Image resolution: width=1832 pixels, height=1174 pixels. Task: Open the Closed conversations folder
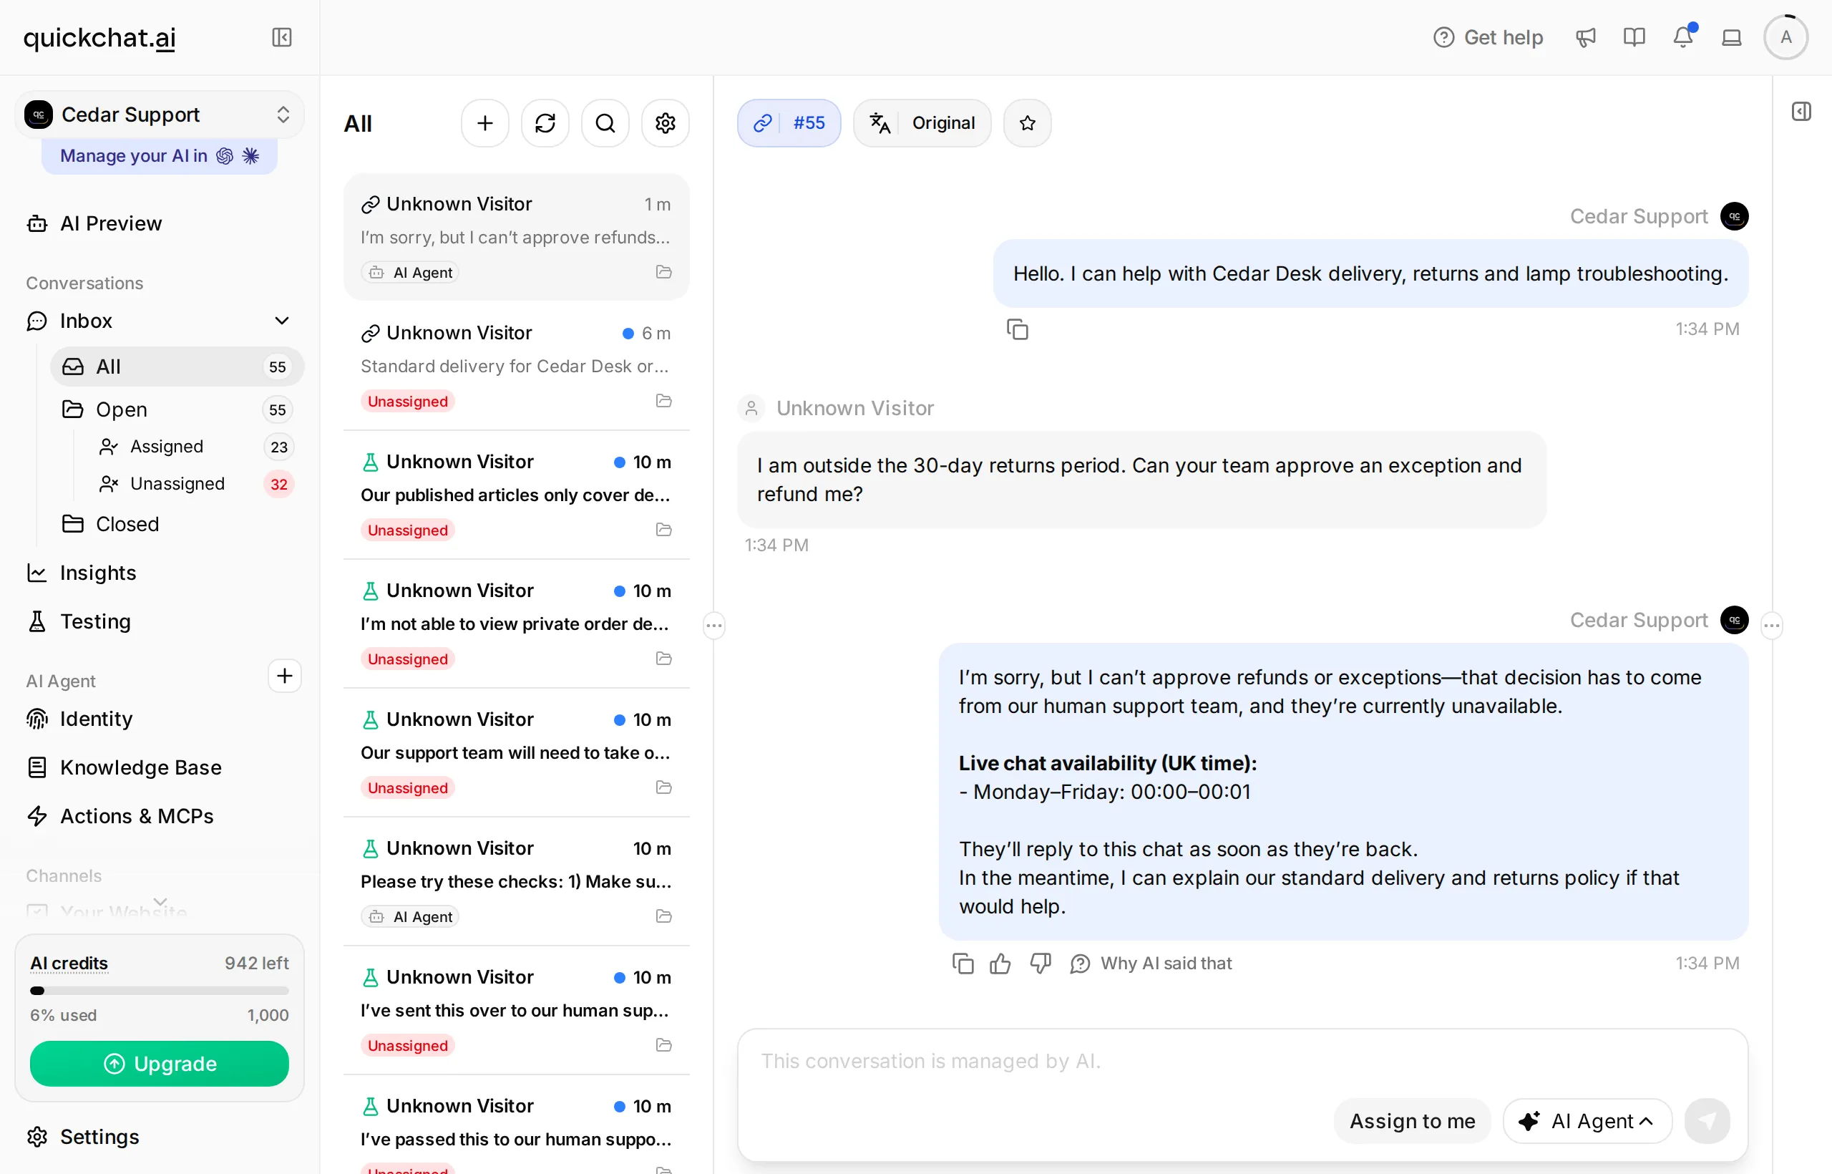[177, 525]
